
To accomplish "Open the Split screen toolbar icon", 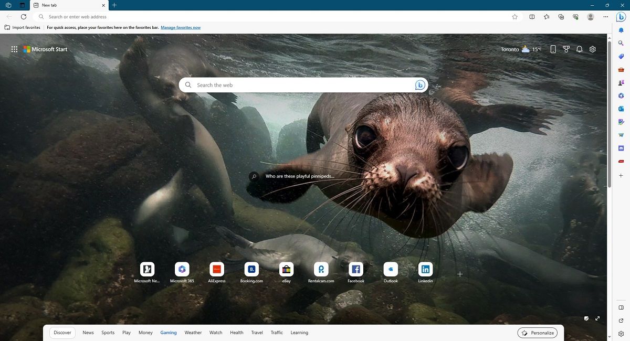I will pos(532,16).
